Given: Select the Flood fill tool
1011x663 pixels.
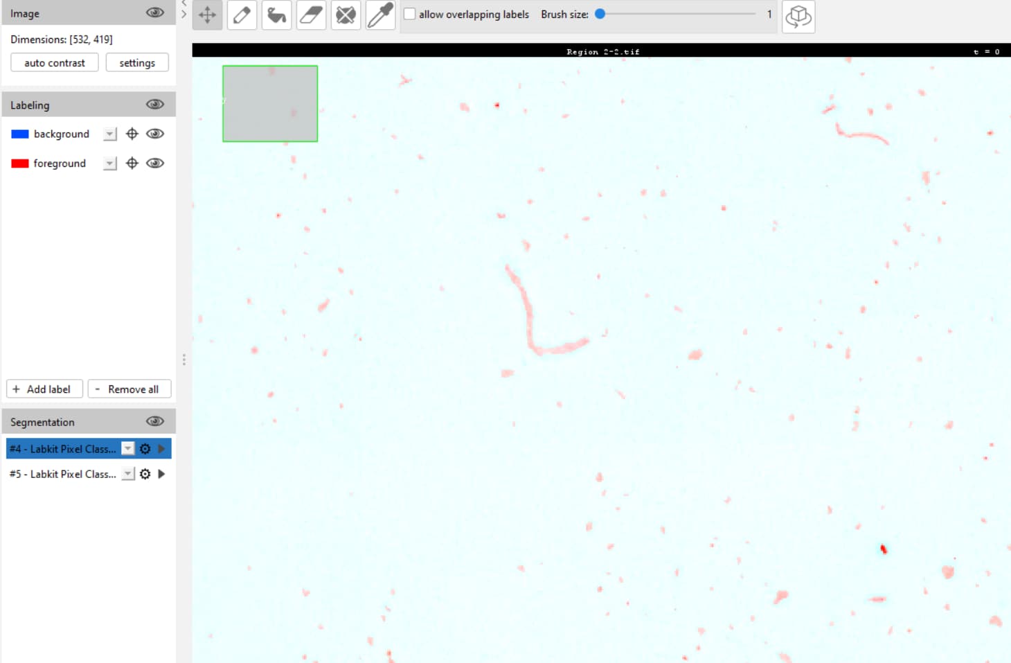Looking at the screenshot, I should [x=276, y=15].
